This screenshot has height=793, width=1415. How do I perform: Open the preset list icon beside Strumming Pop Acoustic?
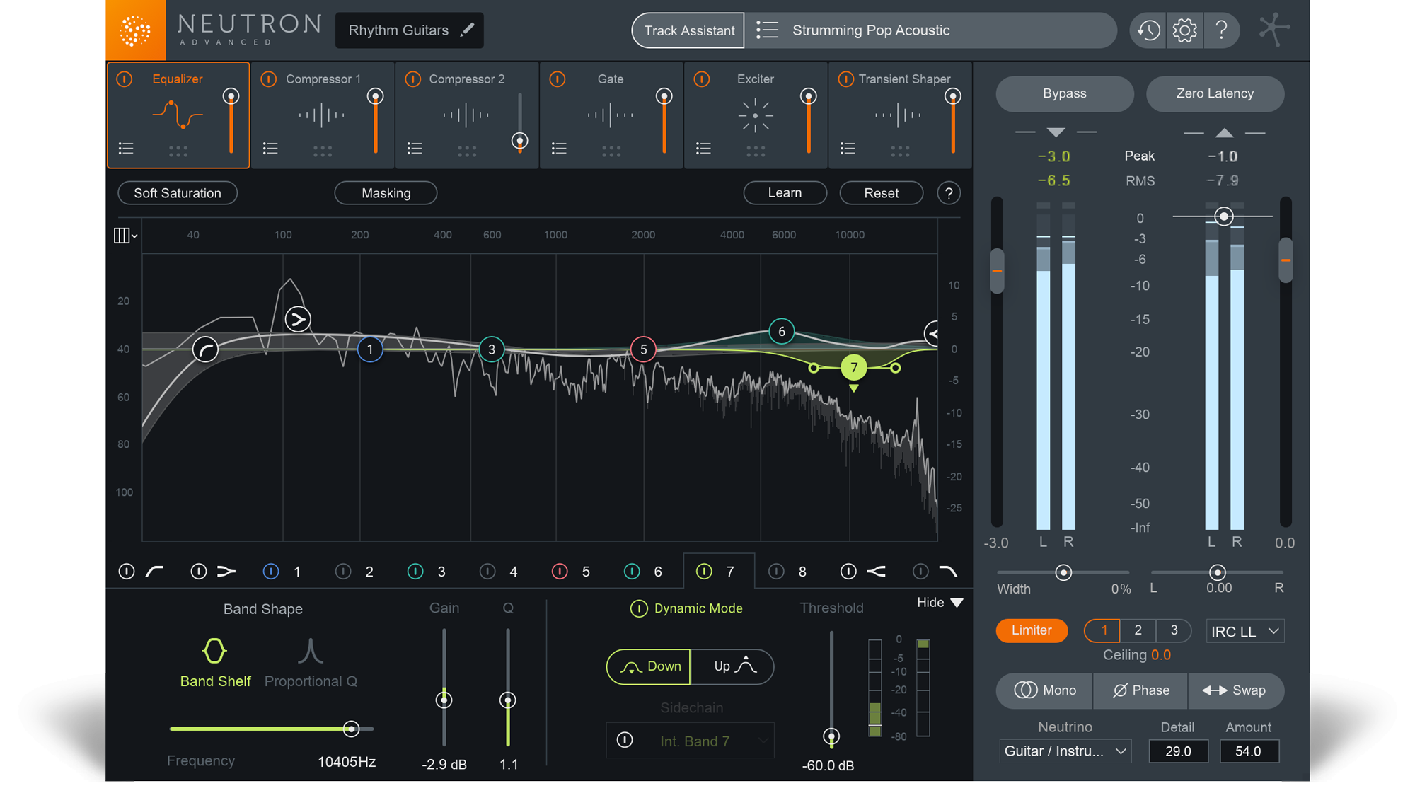click(x=767, y=30)
